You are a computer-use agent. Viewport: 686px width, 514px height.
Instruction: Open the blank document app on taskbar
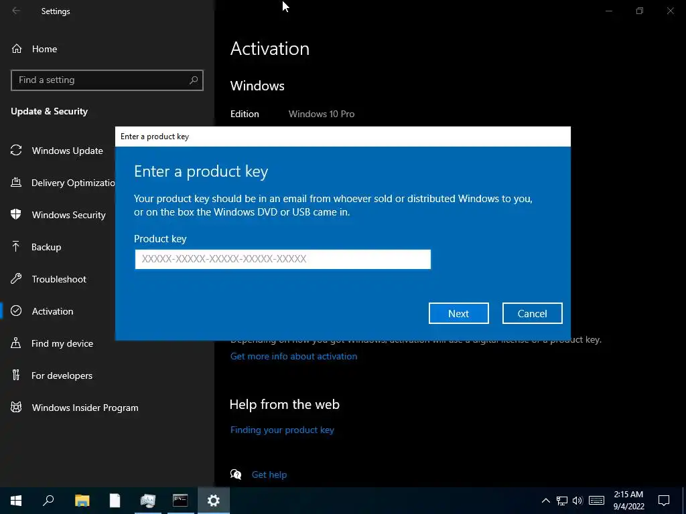[115, 501]
